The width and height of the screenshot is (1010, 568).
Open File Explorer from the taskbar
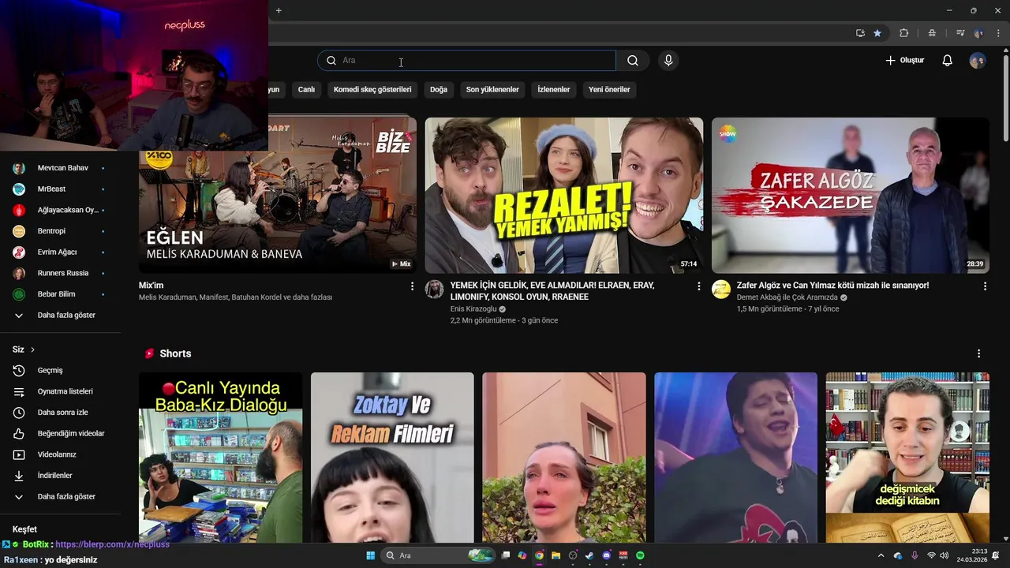555,555
